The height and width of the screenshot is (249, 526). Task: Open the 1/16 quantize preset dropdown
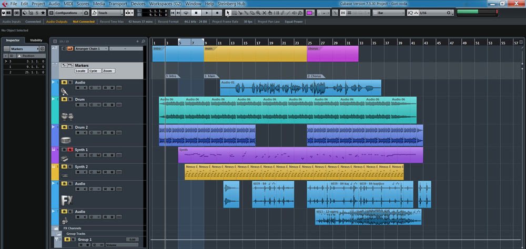click(x=435, y=13)
